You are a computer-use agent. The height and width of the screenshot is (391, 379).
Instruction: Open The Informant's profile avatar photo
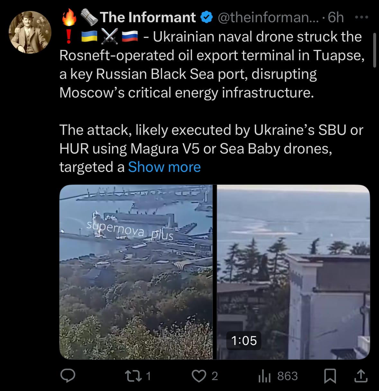pos(30,32)
